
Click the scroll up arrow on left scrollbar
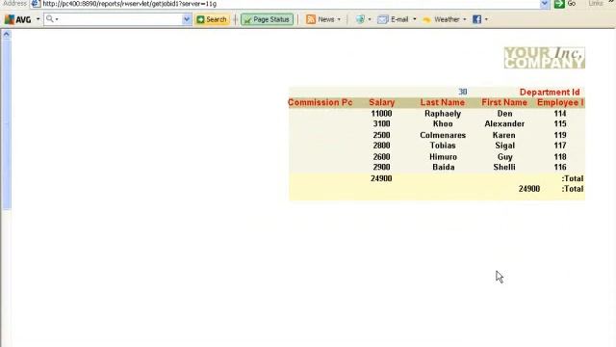[7, 35]
